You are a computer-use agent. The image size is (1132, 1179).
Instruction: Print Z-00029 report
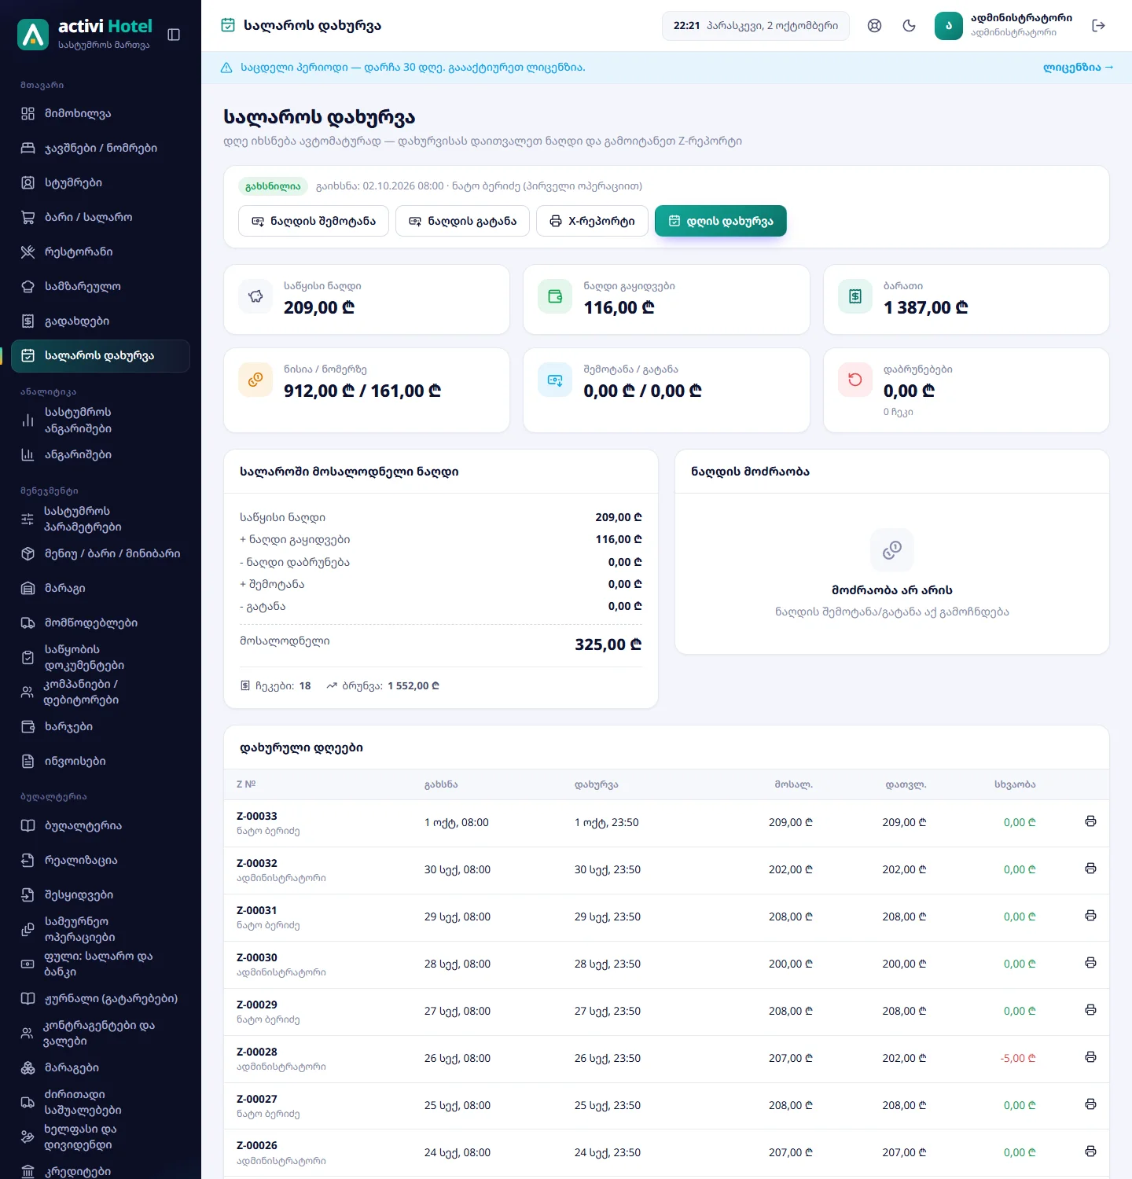coord(1090,1010)
